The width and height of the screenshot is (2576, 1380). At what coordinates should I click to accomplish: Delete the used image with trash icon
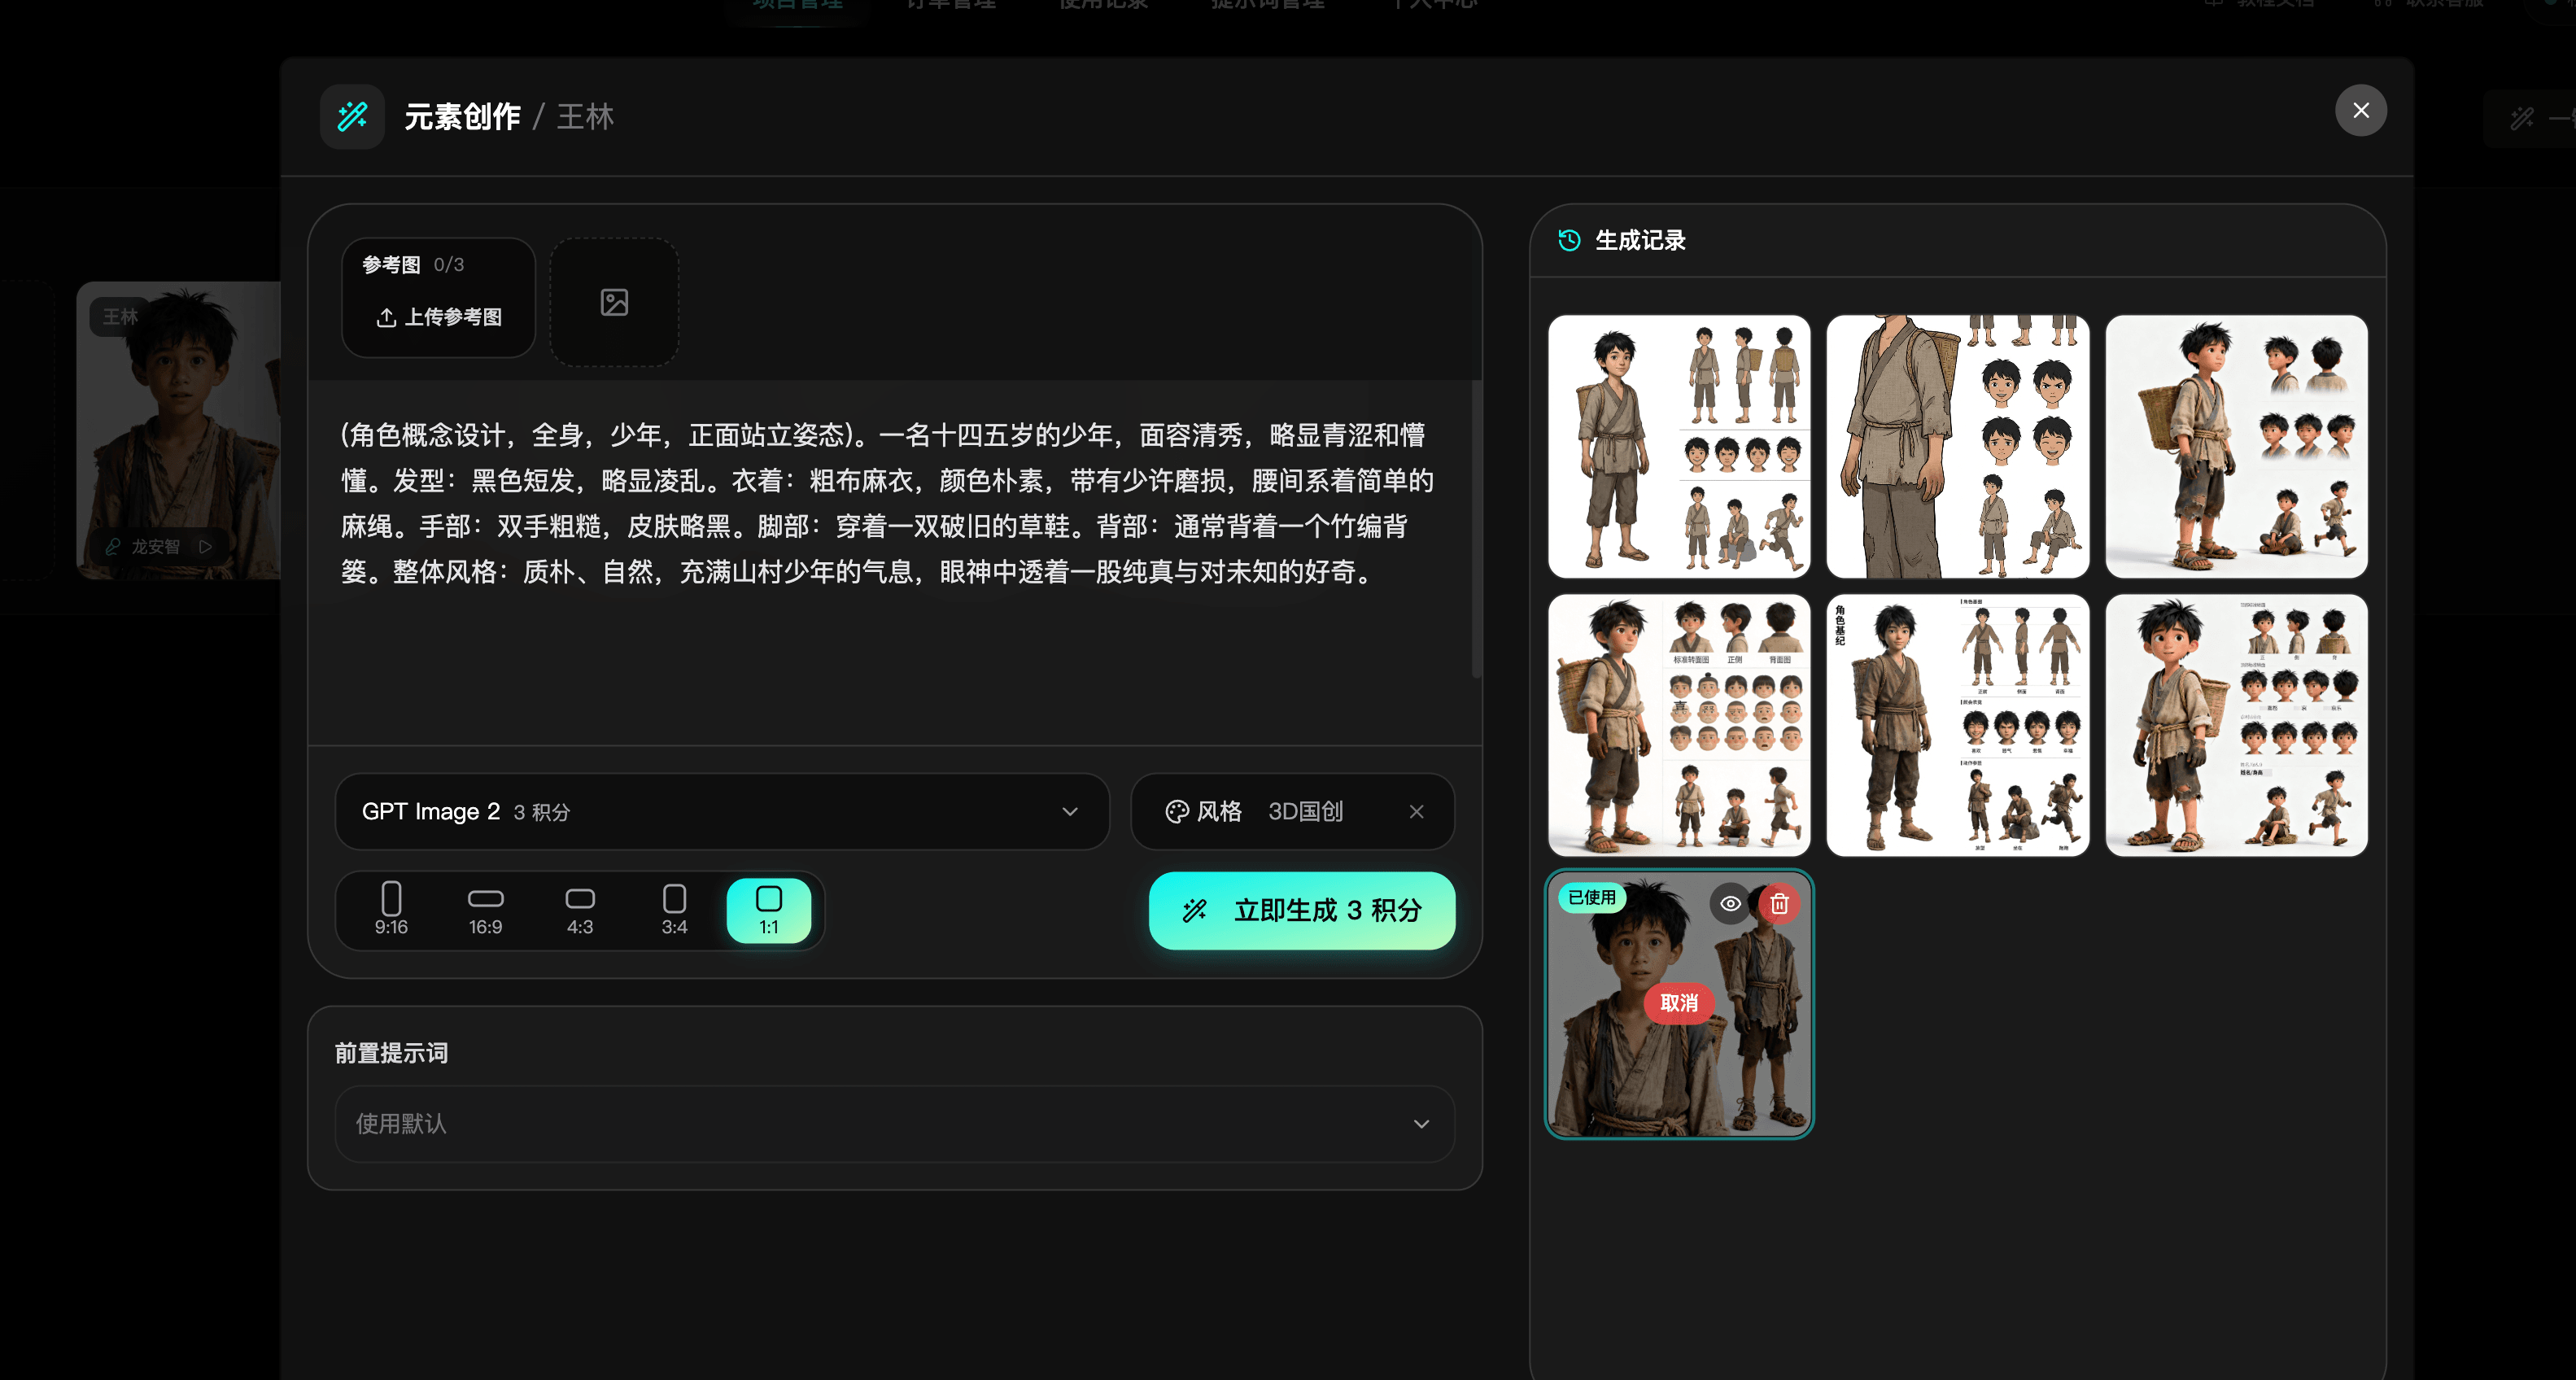1779,903
